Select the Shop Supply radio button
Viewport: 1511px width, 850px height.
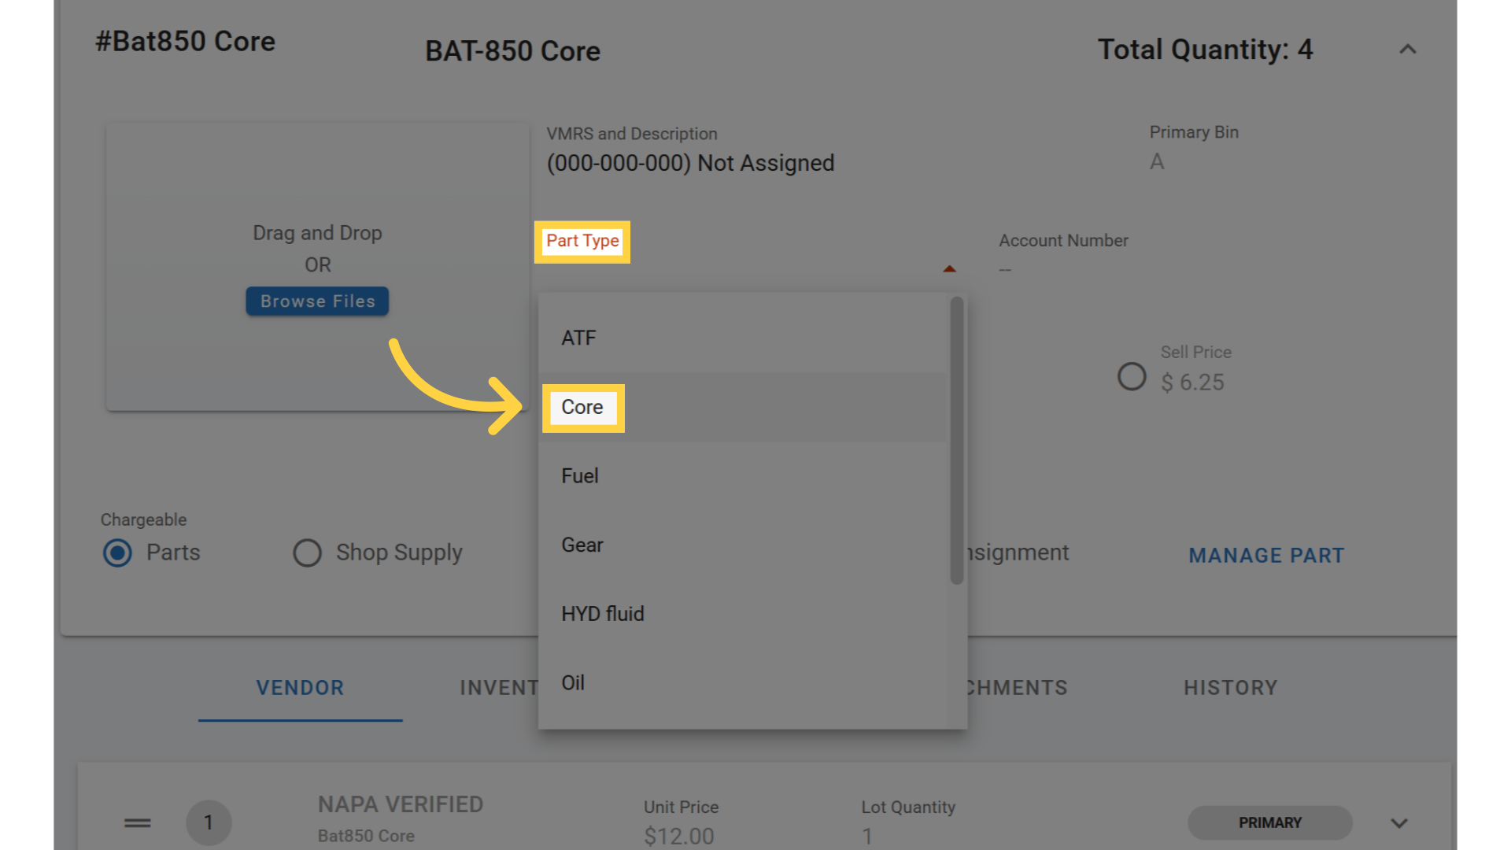pos(307,552)
